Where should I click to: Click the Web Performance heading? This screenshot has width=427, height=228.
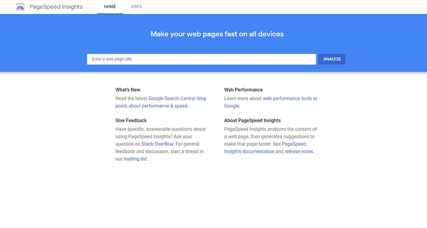[x=243, y=90]
